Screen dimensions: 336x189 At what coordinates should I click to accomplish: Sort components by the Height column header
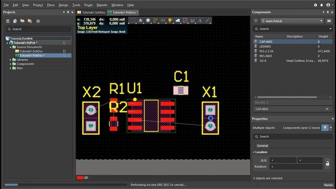(323, 36)
